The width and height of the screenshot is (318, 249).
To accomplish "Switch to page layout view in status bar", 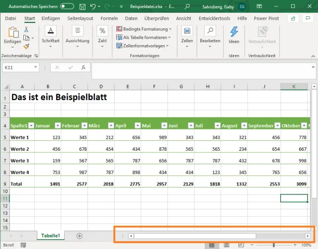I will click(x=226, y=245).
